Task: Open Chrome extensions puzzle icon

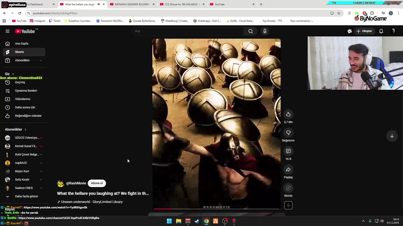Action: coord(372,13)
